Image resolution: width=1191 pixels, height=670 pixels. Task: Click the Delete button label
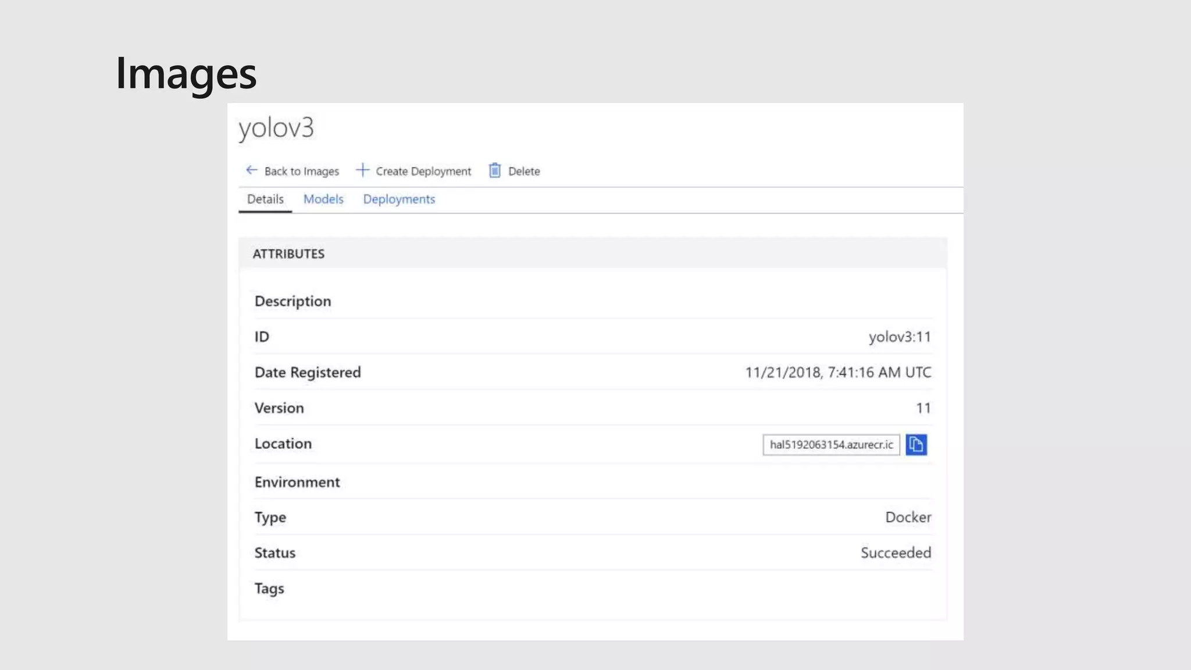[x=524, y=172]
